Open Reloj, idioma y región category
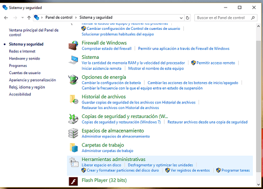 (27, 87)
